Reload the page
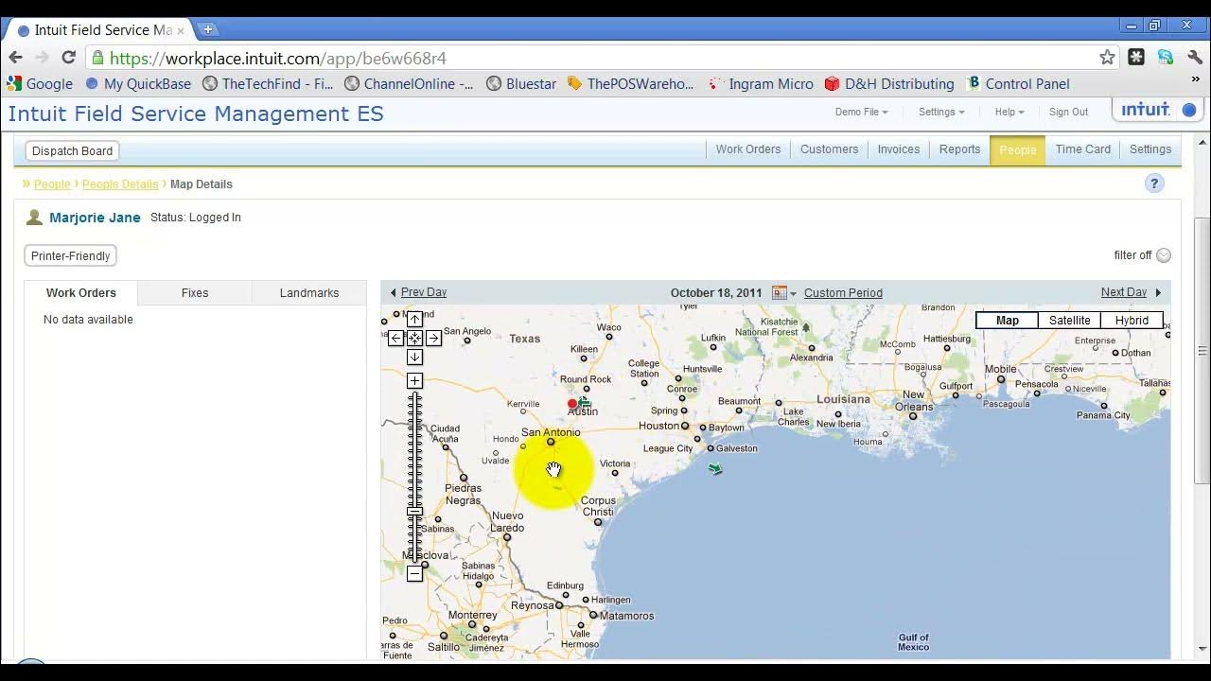The width and height of the screenshot is (1211, 681). click(x=68, y=58)
